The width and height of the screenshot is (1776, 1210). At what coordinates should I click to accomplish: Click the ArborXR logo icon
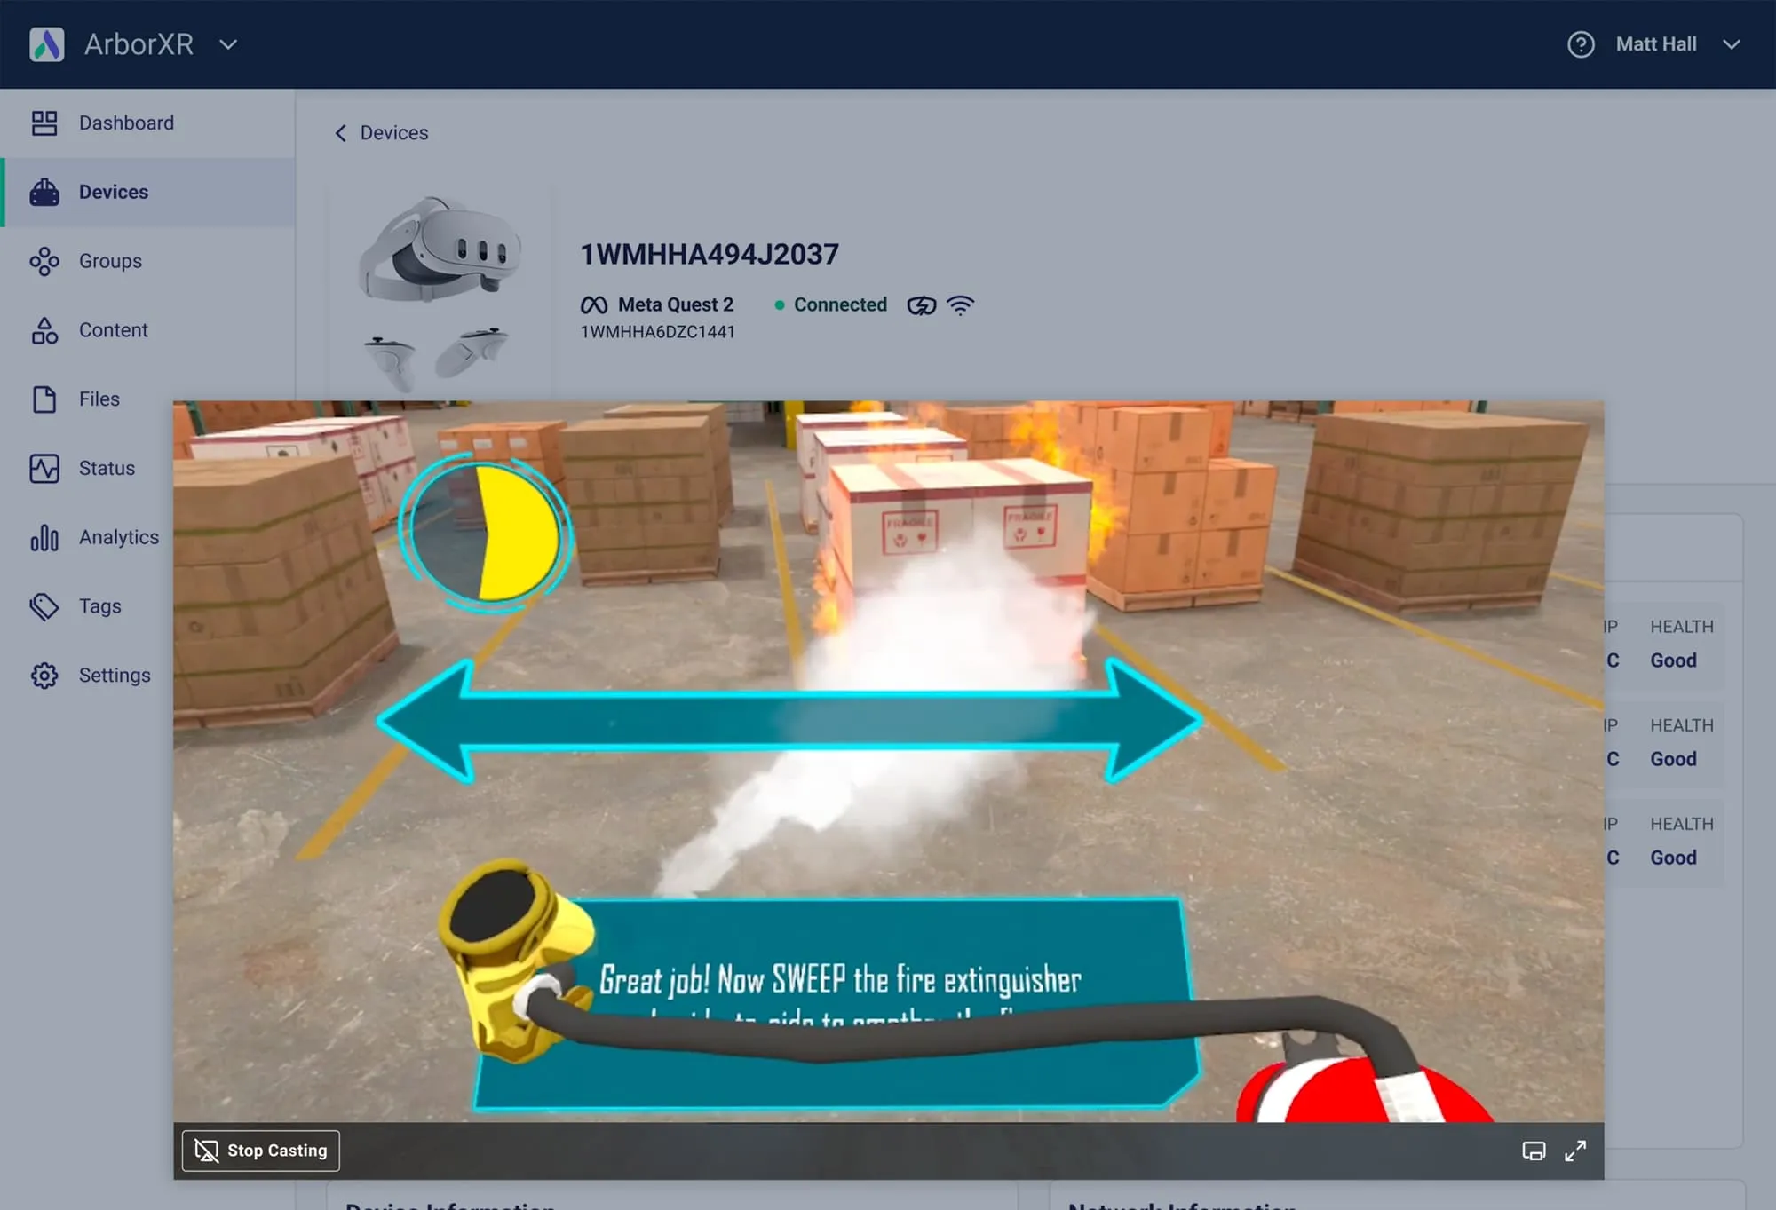(x=46, y=44)
